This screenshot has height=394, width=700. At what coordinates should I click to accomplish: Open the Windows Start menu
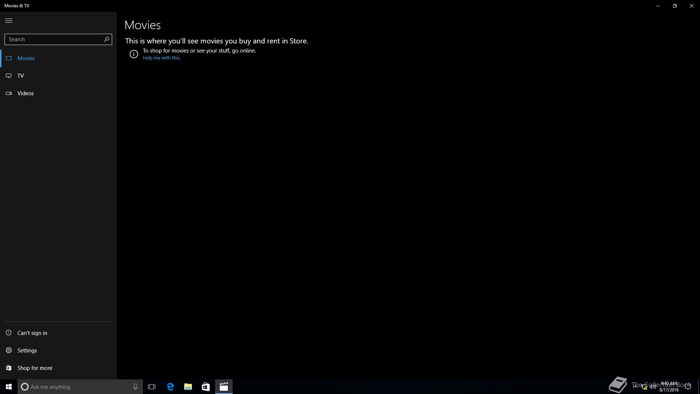[x=9, y=387]
